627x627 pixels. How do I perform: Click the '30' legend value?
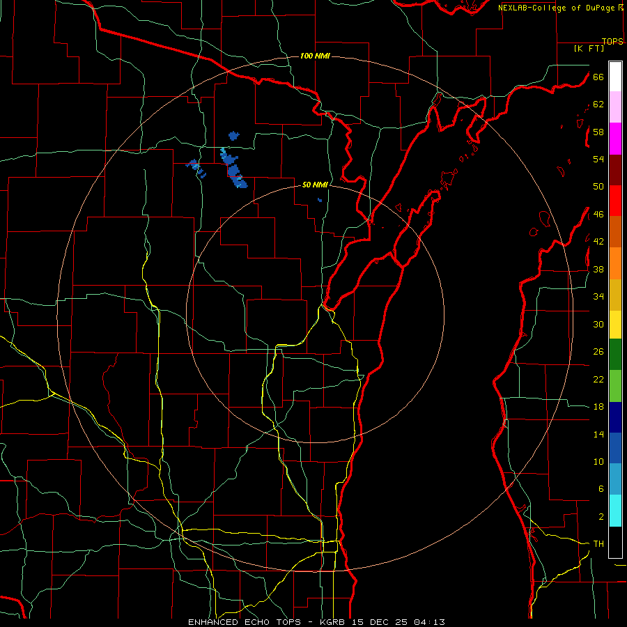pos(598,324)
